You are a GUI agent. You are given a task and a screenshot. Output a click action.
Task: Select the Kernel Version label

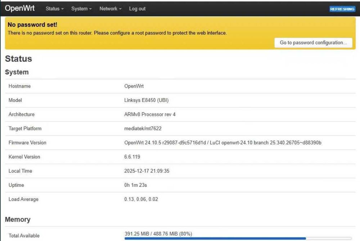(x=24, y=157)
